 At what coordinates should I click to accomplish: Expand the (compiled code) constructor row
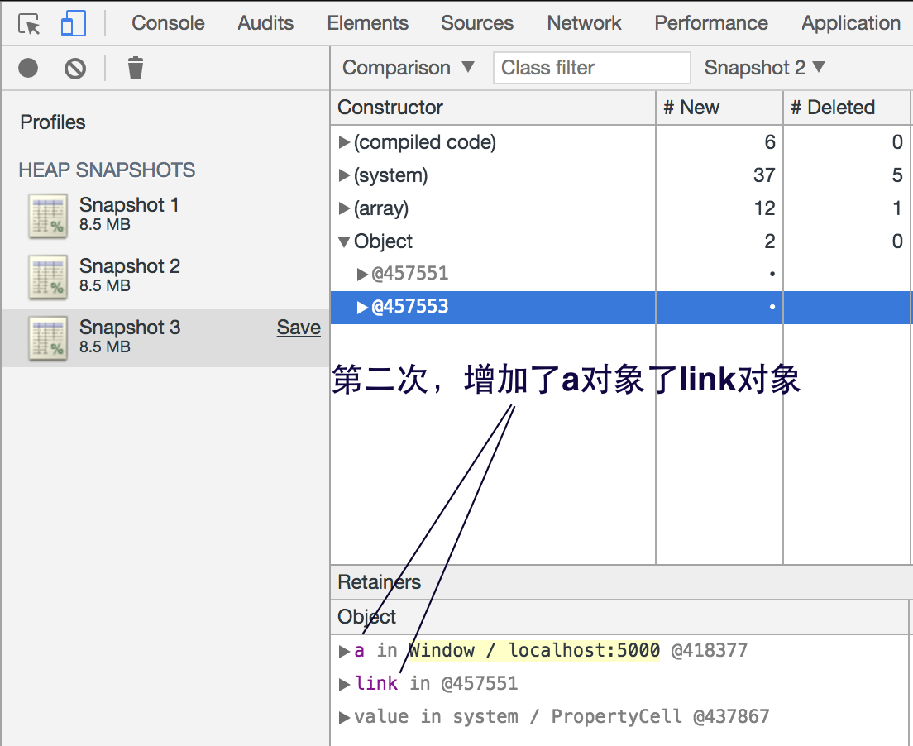click(x=344, y=142)
